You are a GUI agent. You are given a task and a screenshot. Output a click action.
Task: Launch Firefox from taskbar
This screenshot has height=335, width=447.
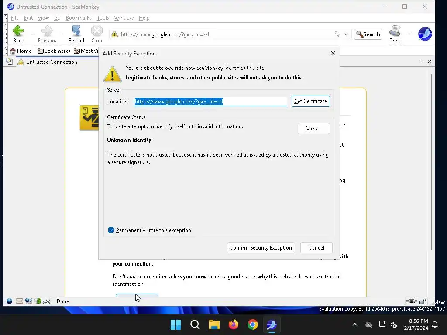[234, 325]
